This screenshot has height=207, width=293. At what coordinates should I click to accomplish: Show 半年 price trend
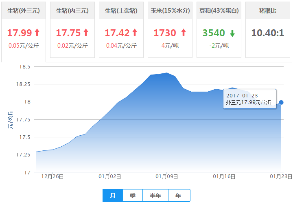point(155,196)
